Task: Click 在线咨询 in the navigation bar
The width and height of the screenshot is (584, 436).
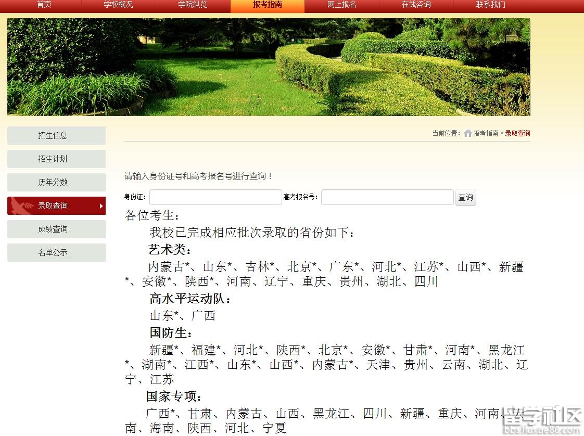Action: pyautogui.click(x=416, y=5)
